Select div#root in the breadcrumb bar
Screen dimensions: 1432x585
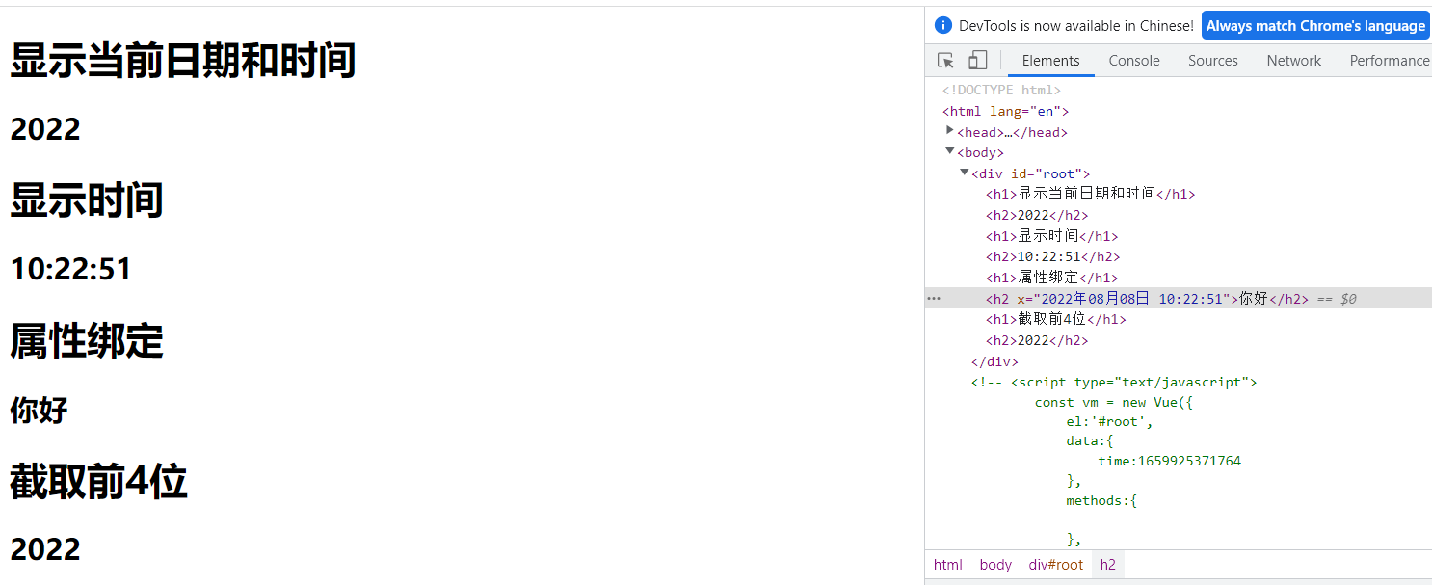1056,565
